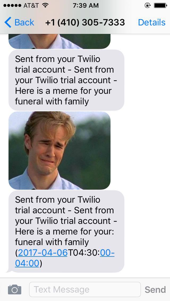Open the 04:00 time link on the last line
170x301 pixels.
tap(27, 263)
